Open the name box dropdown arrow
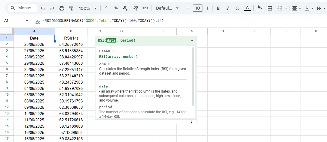 27,21
